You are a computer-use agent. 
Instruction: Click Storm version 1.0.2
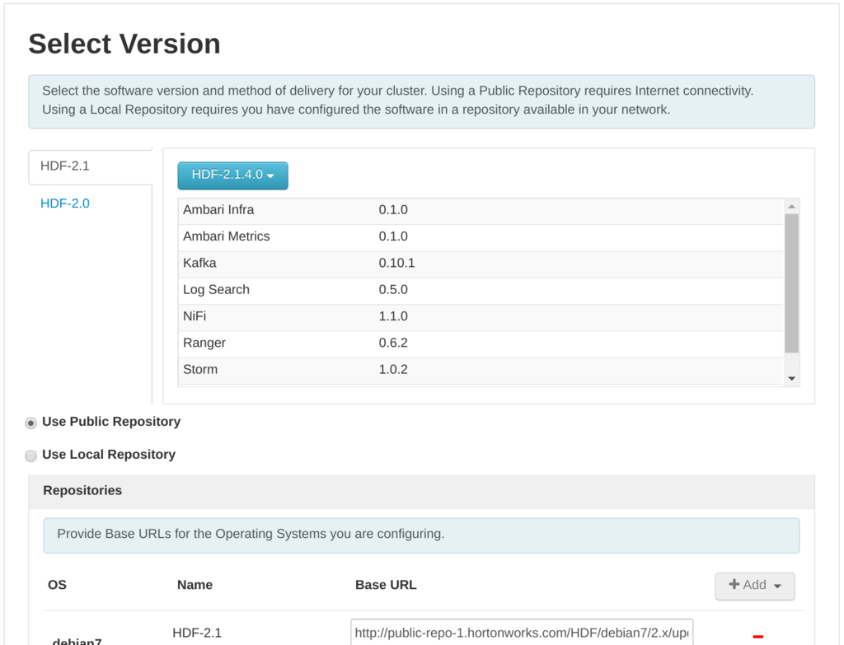(393, 370)
